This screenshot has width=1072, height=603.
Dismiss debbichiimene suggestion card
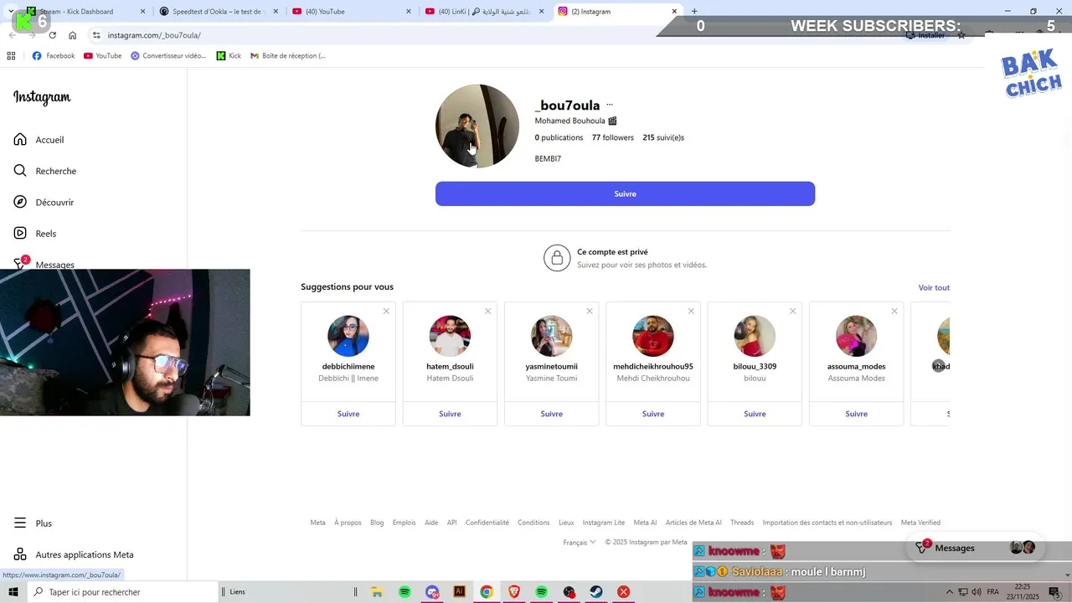click(386, 311)
